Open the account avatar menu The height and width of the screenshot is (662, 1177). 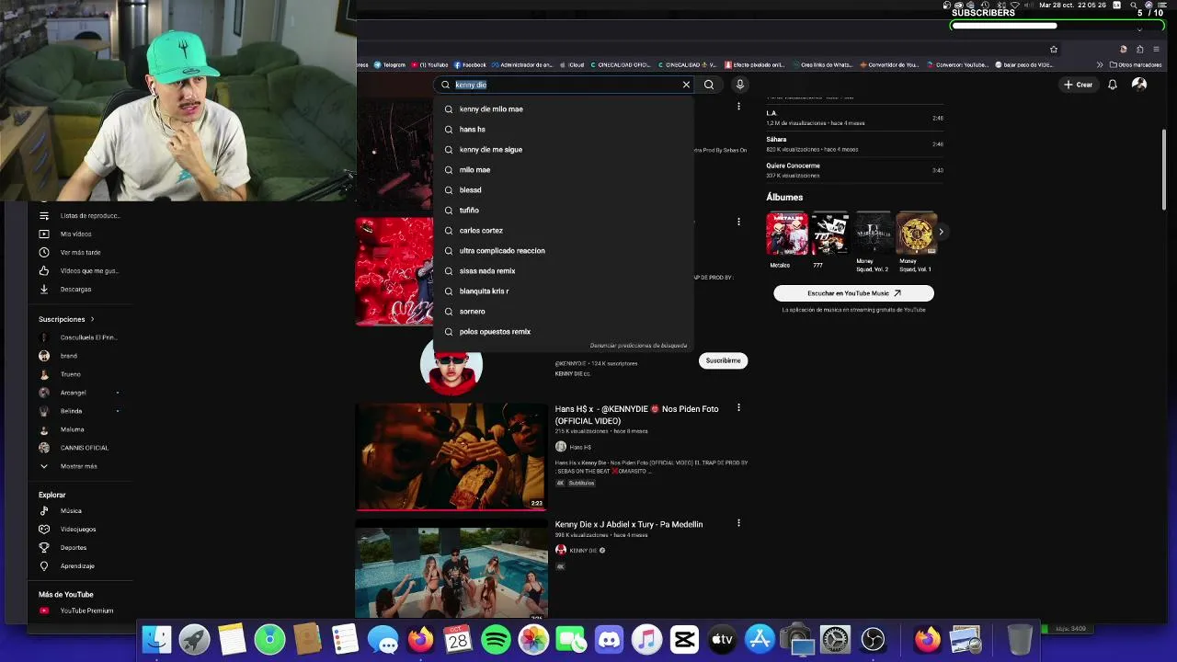coord(1139,85)
